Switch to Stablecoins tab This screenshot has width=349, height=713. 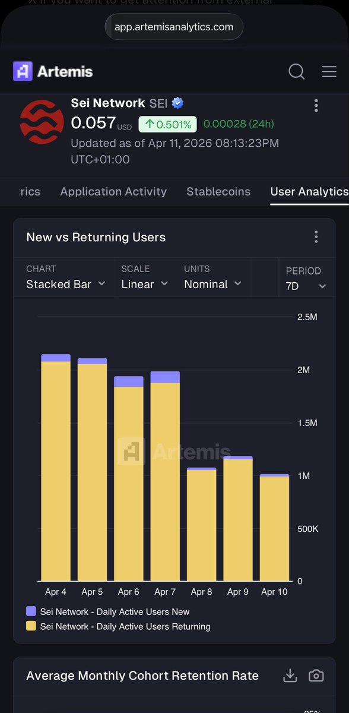pos(218,191)
